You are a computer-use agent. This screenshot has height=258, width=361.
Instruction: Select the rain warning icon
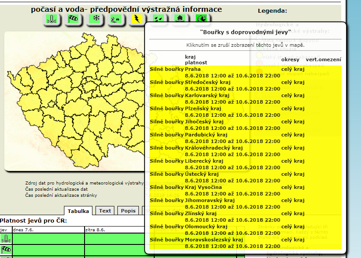[x=159, y=19]
